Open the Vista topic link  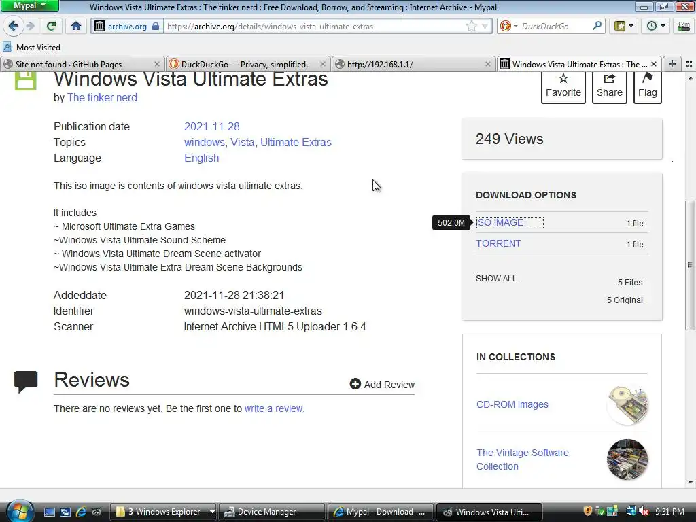[x=243, y=142]
